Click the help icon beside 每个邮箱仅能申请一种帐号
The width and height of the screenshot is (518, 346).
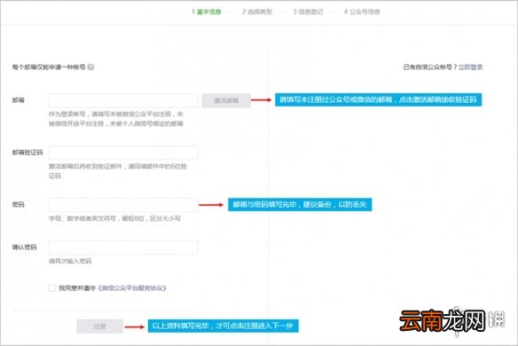90,67
